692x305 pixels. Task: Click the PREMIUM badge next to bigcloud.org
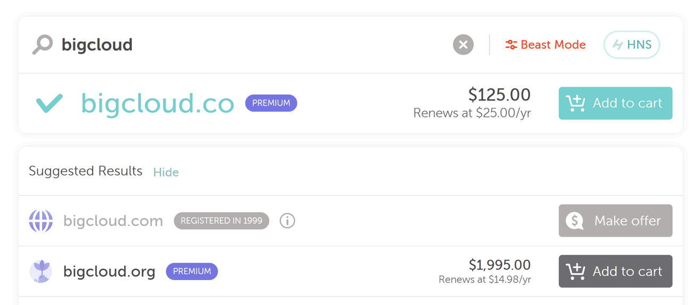[x=192, y=272]
